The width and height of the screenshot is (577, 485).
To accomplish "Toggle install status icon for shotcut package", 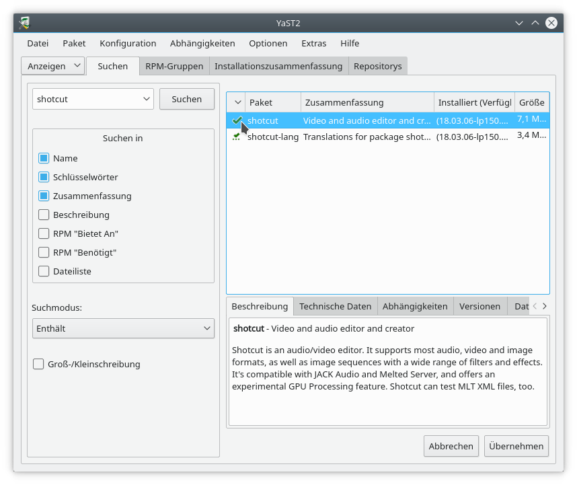I will 237,120.
